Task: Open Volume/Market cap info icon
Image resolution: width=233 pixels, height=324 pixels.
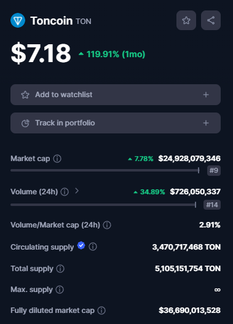Action: (107, 225)
